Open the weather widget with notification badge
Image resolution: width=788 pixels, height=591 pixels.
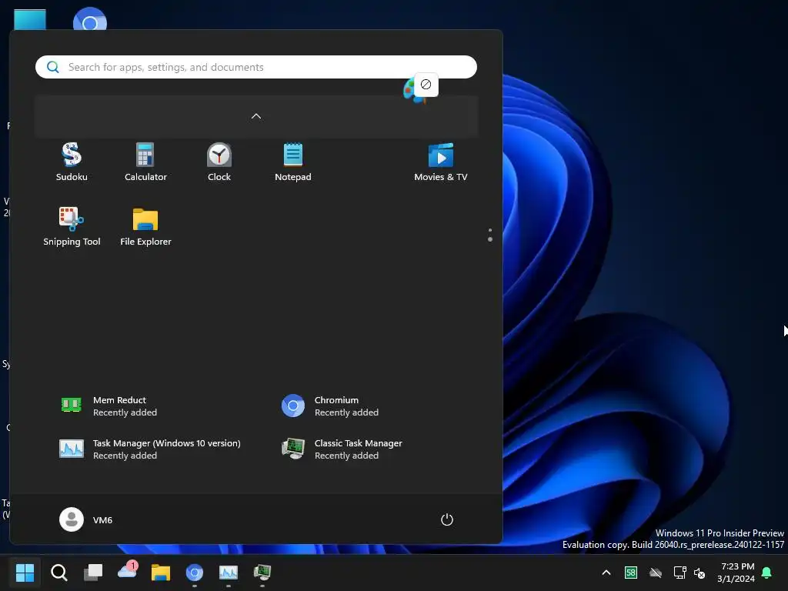(127, 571)
